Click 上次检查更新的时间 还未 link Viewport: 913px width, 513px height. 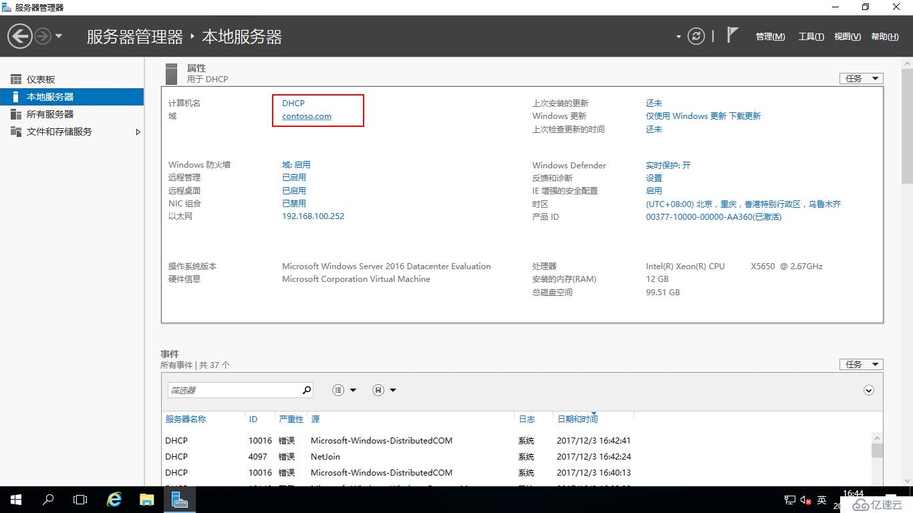[x=654, y=129]
